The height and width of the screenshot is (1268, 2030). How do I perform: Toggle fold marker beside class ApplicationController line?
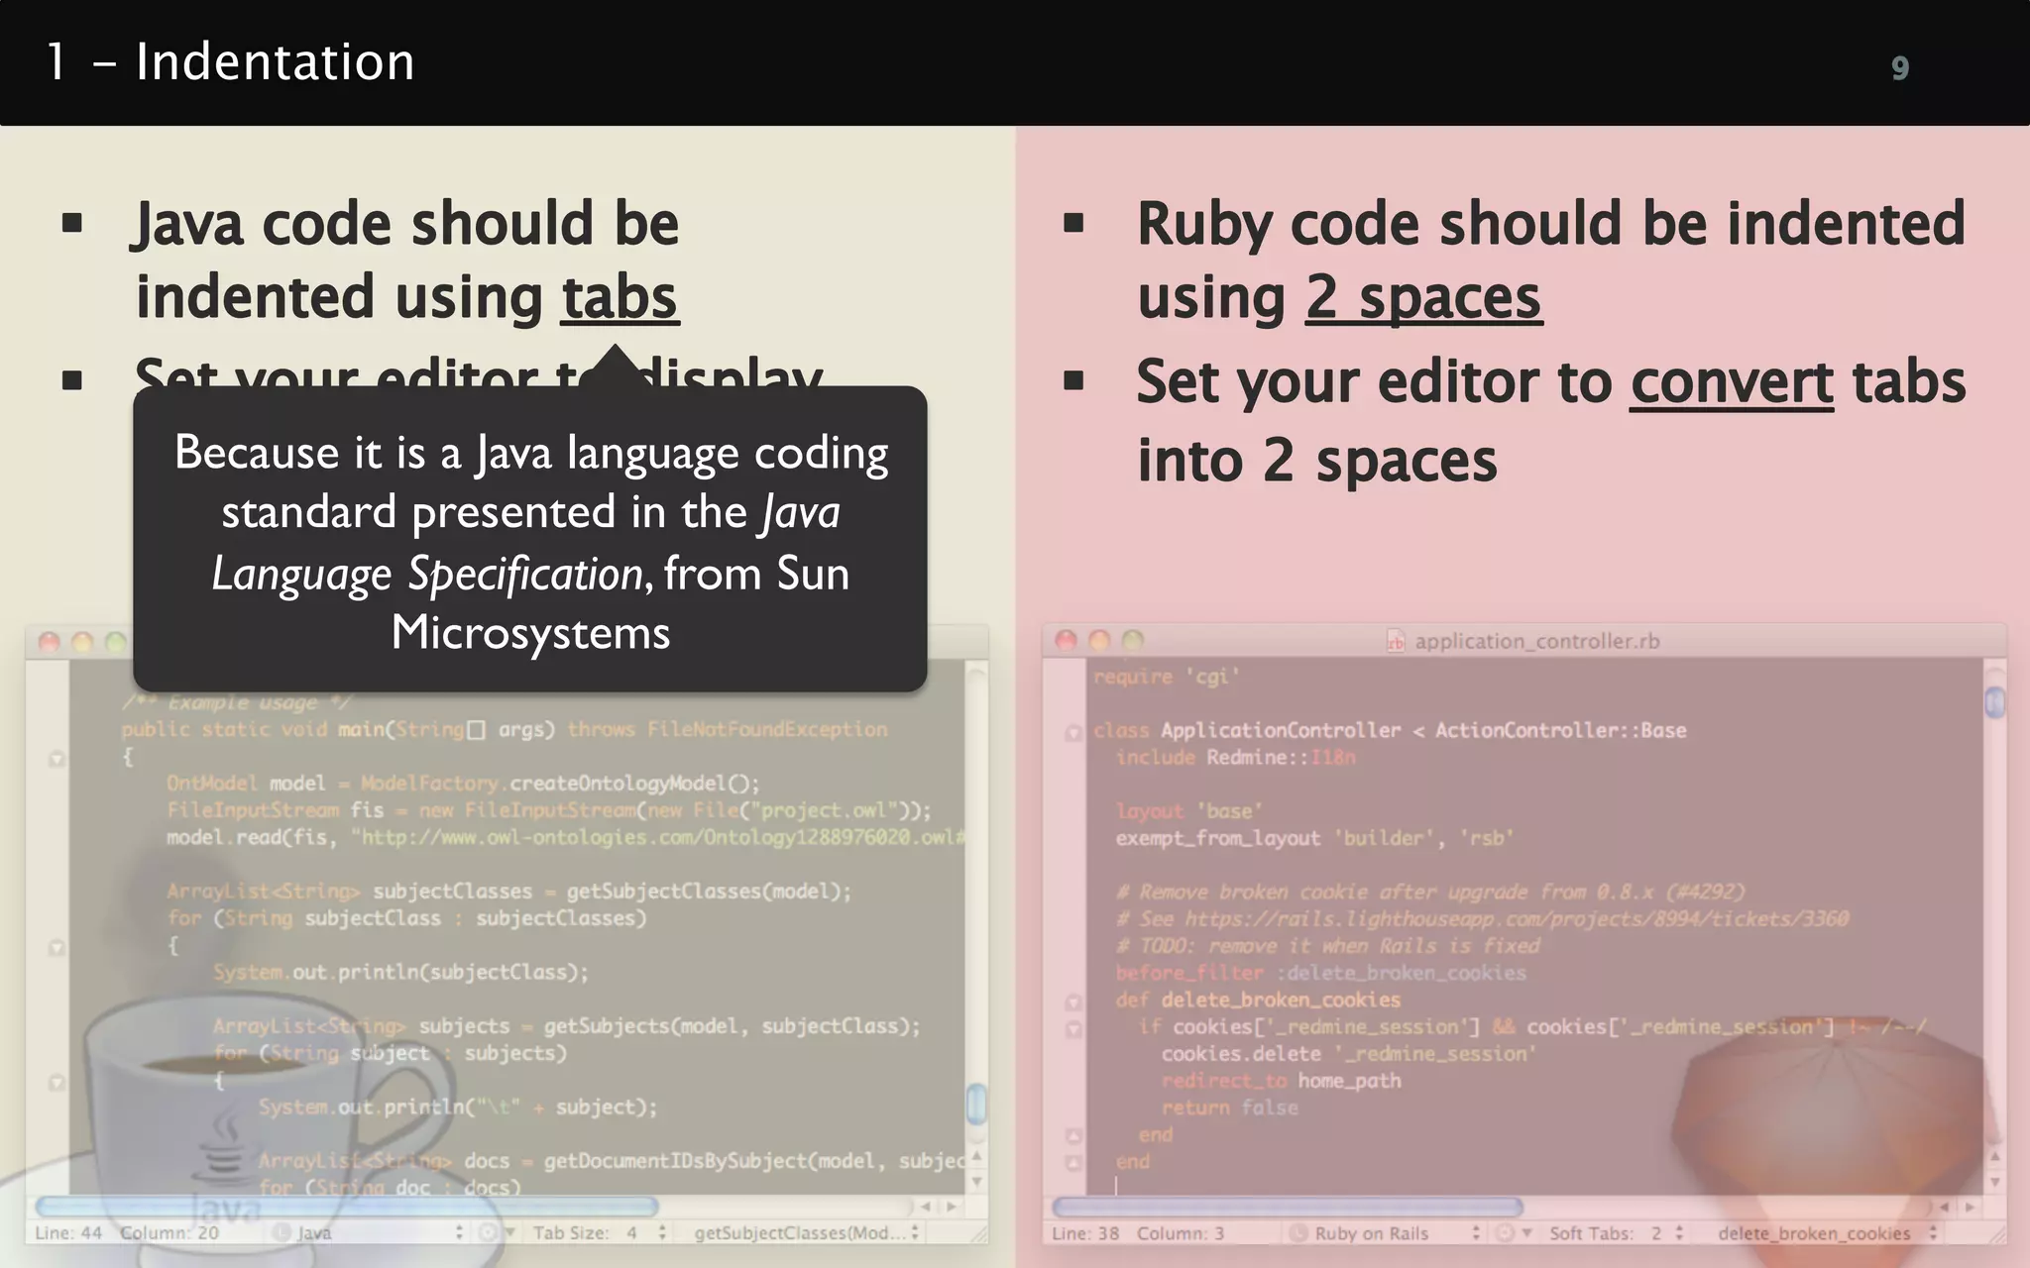click(1072, 732)
